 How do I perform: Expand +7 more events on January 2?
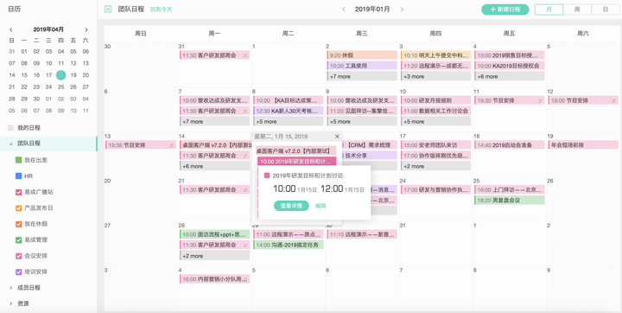tap(362, 76)
